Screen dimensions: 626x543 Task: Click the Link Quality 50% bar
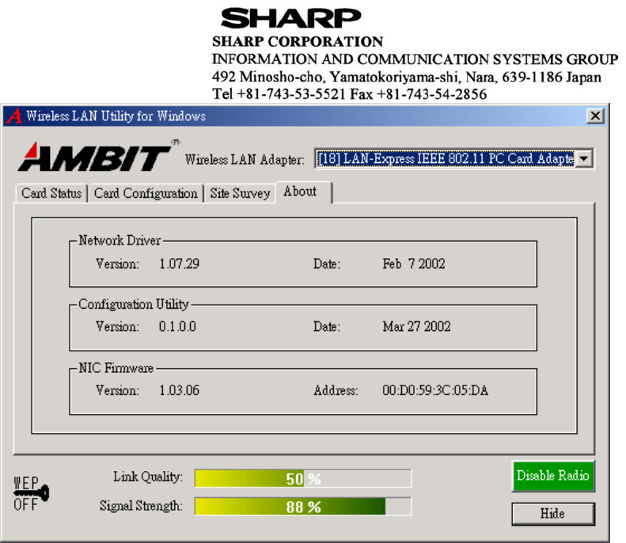[x=303, y=478]
